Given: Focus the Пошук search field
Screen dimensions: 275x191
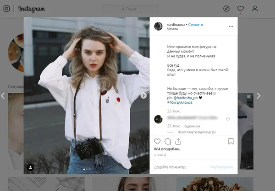Looking at the screenshot, I should (131, 9).
